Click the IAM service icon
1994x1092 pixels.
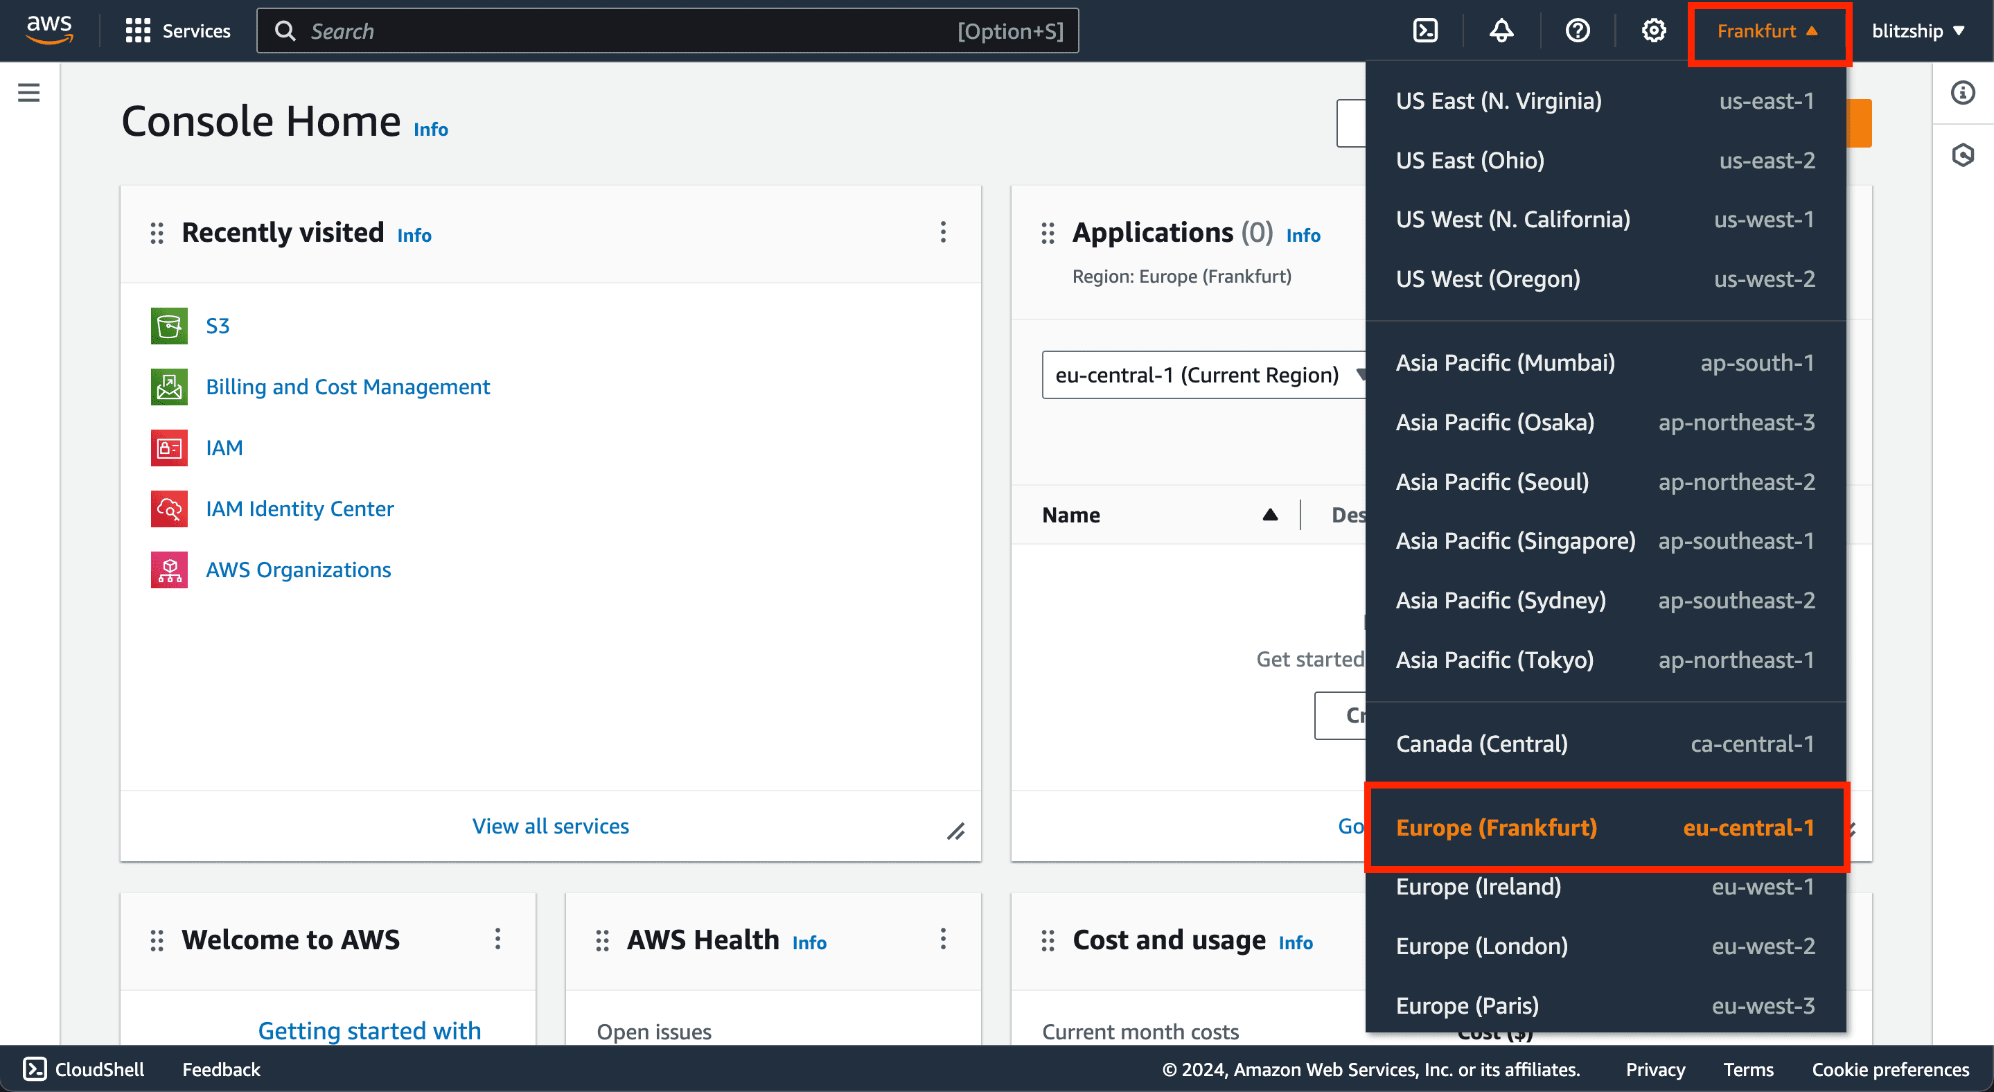coord(170,448)
